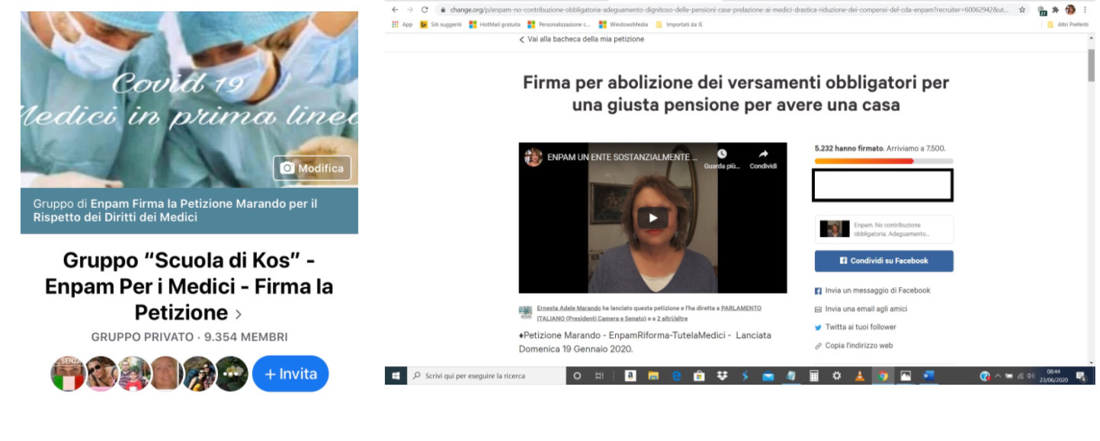Open VLC cone on the taskbar

point(859,375)
